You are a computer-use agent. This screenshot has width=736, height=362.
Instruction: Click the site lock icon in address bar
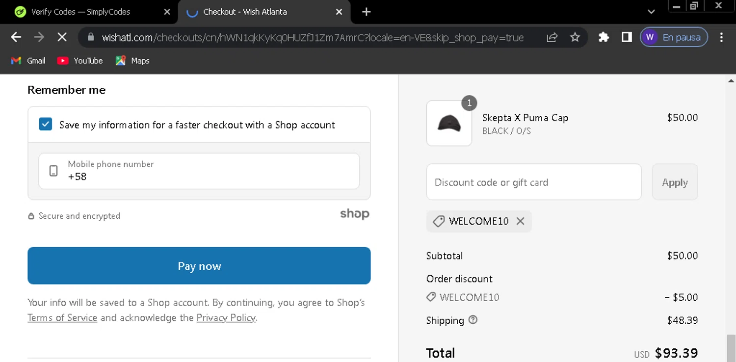pos(90,37)
